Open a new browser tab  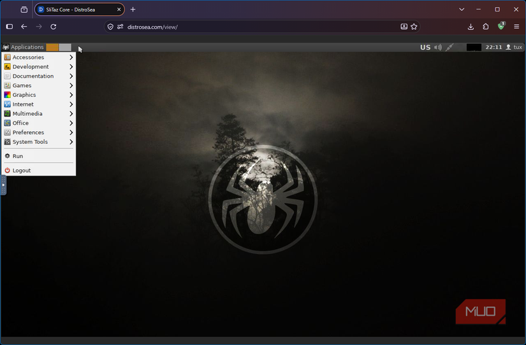point(133,10)
